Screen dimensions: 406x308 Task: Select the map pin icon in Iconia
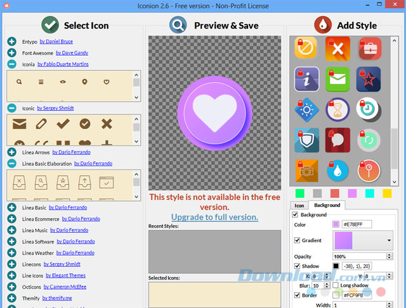[84, 82]
